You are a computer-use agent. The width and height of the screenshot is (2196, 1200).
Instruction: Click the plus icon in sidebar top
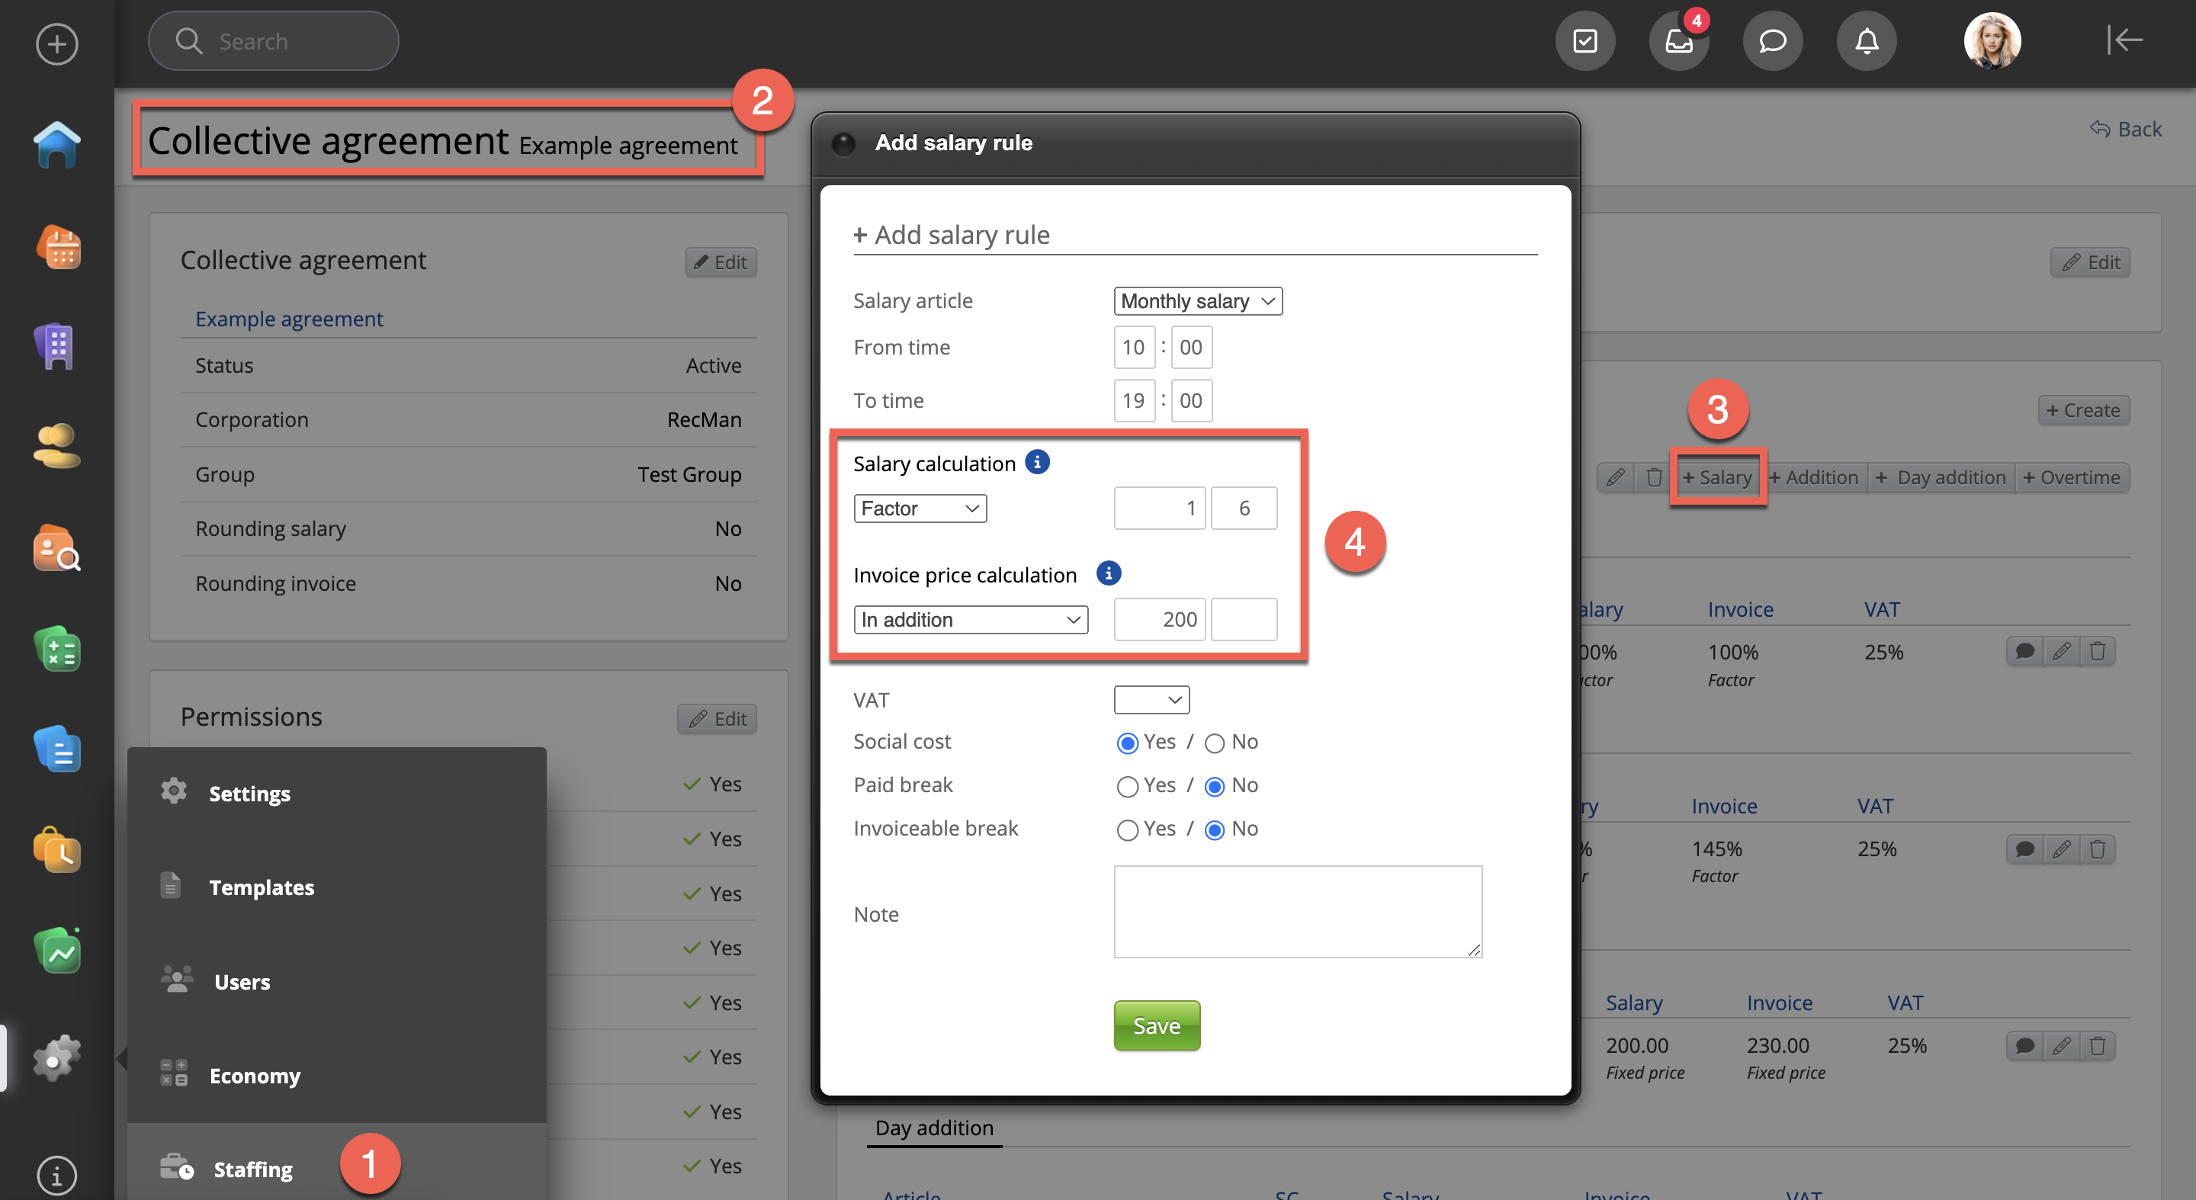tap(56, 43)
